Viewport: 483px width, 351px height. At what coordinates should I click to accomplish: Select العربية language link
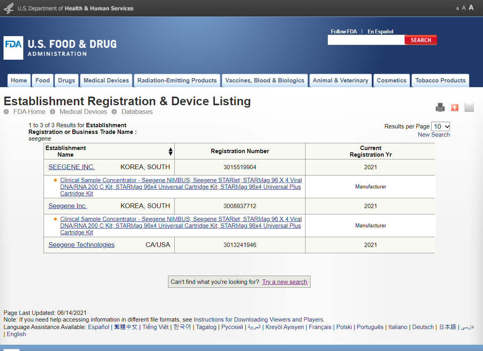[x=254, y=327]
